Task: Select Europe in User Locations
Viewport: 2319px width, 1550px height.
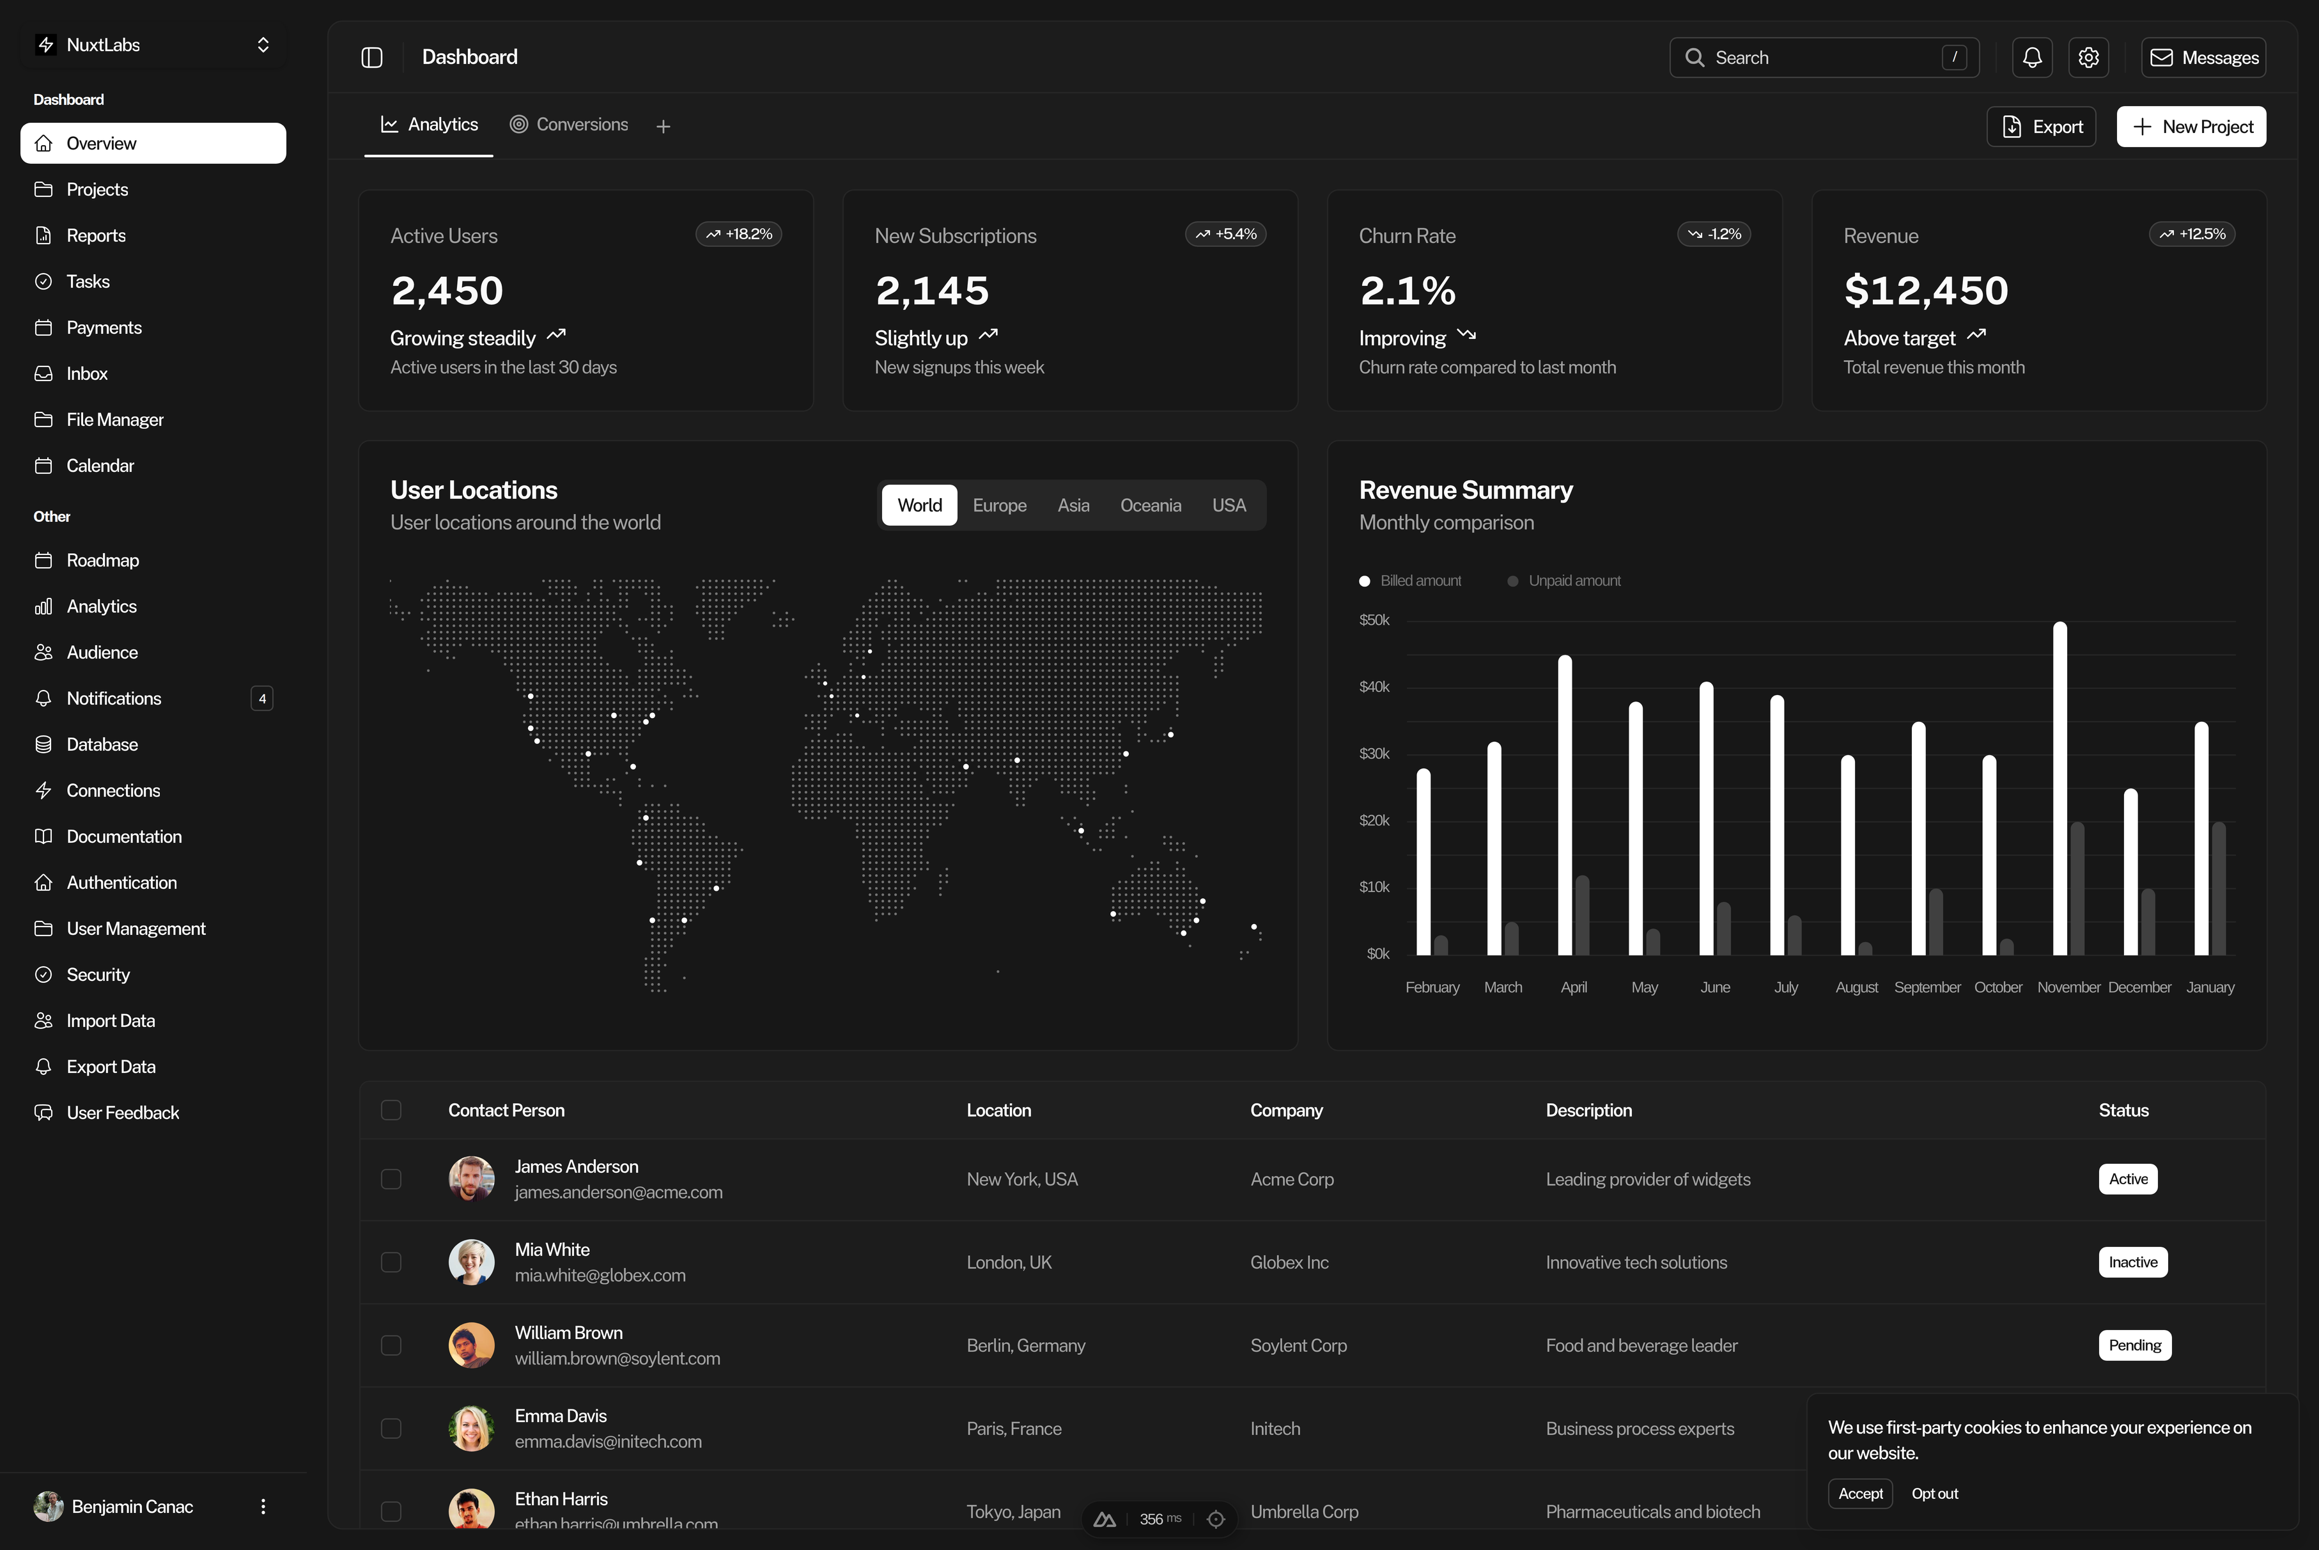Action: [999, 505]
